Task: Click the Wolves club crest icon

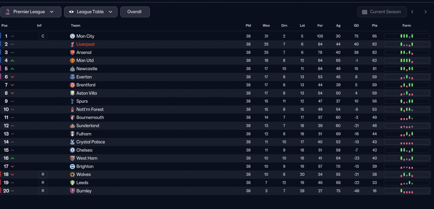Action: [72, 174]
